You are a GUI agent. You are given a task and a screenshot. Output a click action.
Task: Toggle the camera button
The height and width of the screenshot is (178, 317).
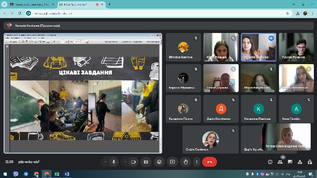pyautogui.click(x=134, y=162)
